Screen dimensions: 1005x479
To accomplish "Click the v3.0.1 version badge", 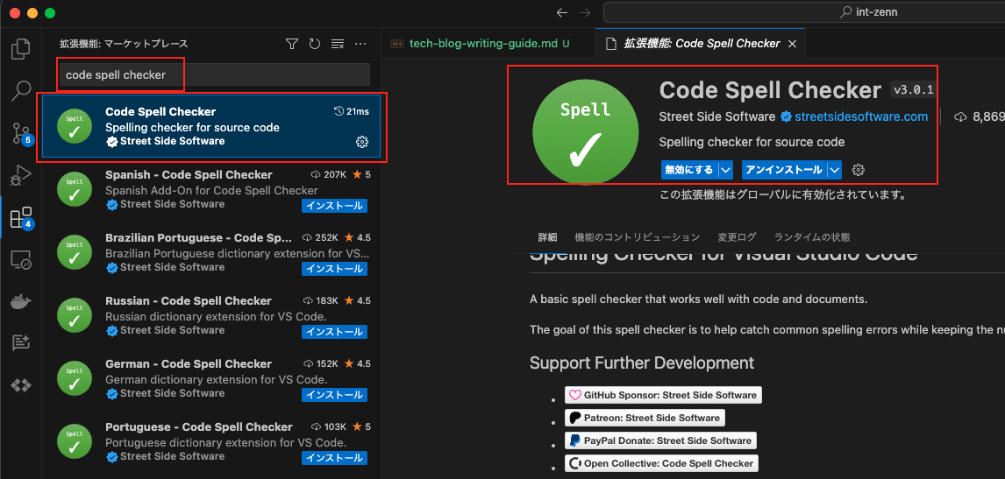I will click(912, 89).
